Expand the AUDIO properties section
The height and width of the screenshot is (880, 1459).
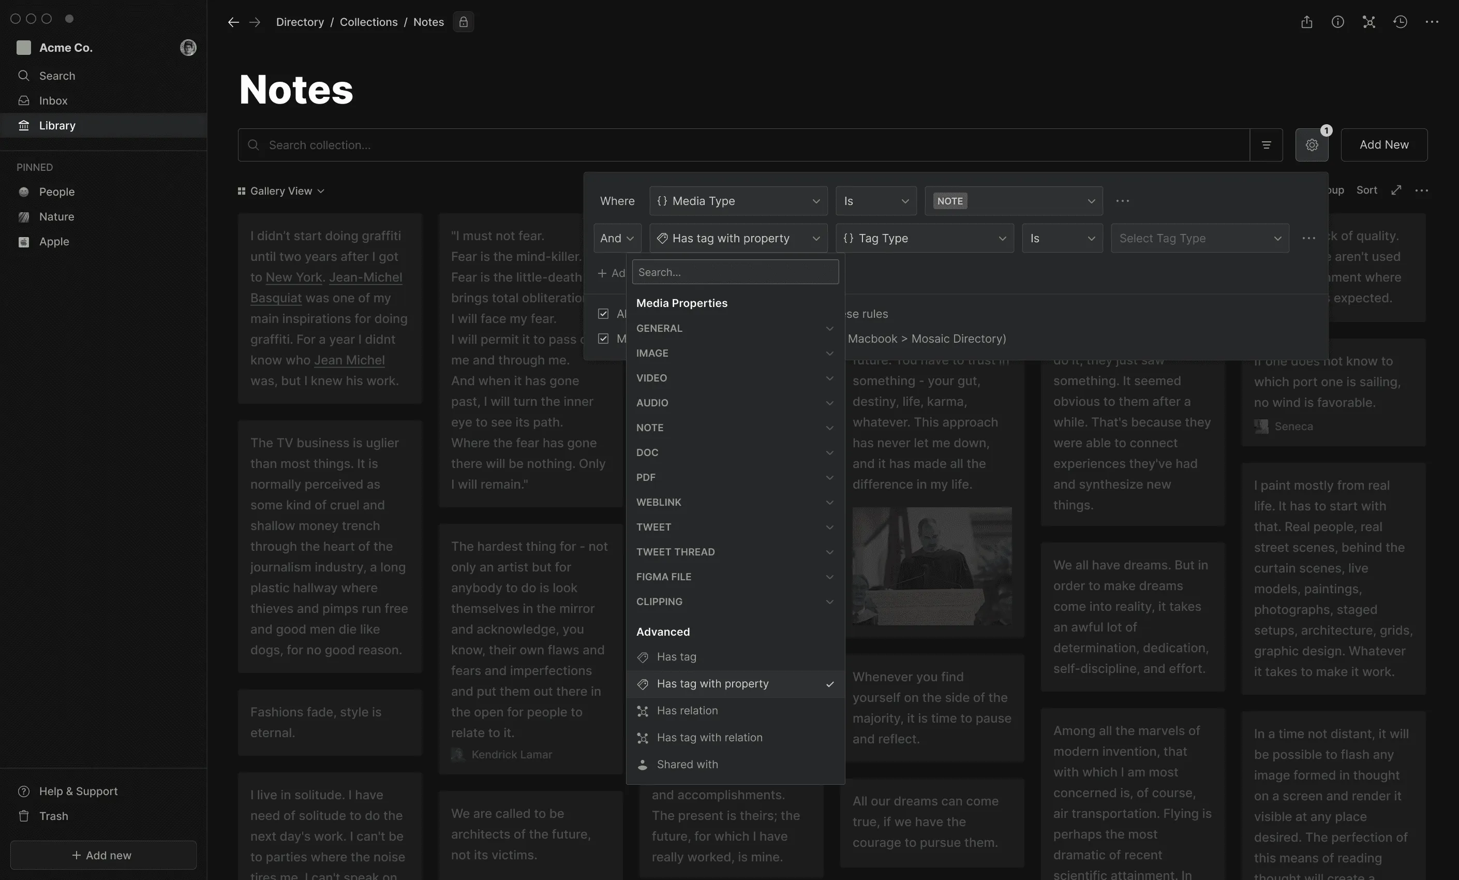coord(735,403)
